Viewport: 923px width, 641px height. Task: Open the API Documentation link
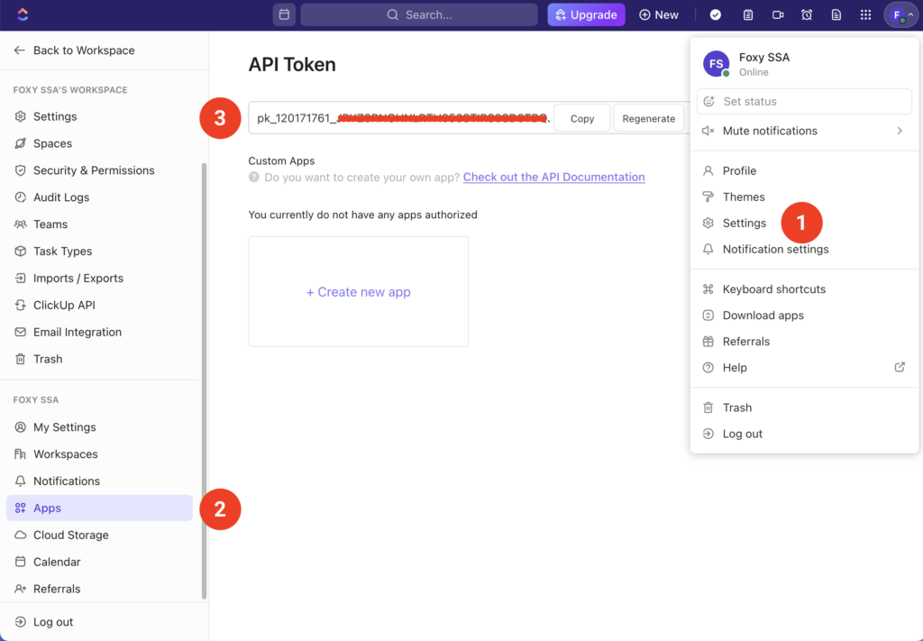(x=553, y=178)
